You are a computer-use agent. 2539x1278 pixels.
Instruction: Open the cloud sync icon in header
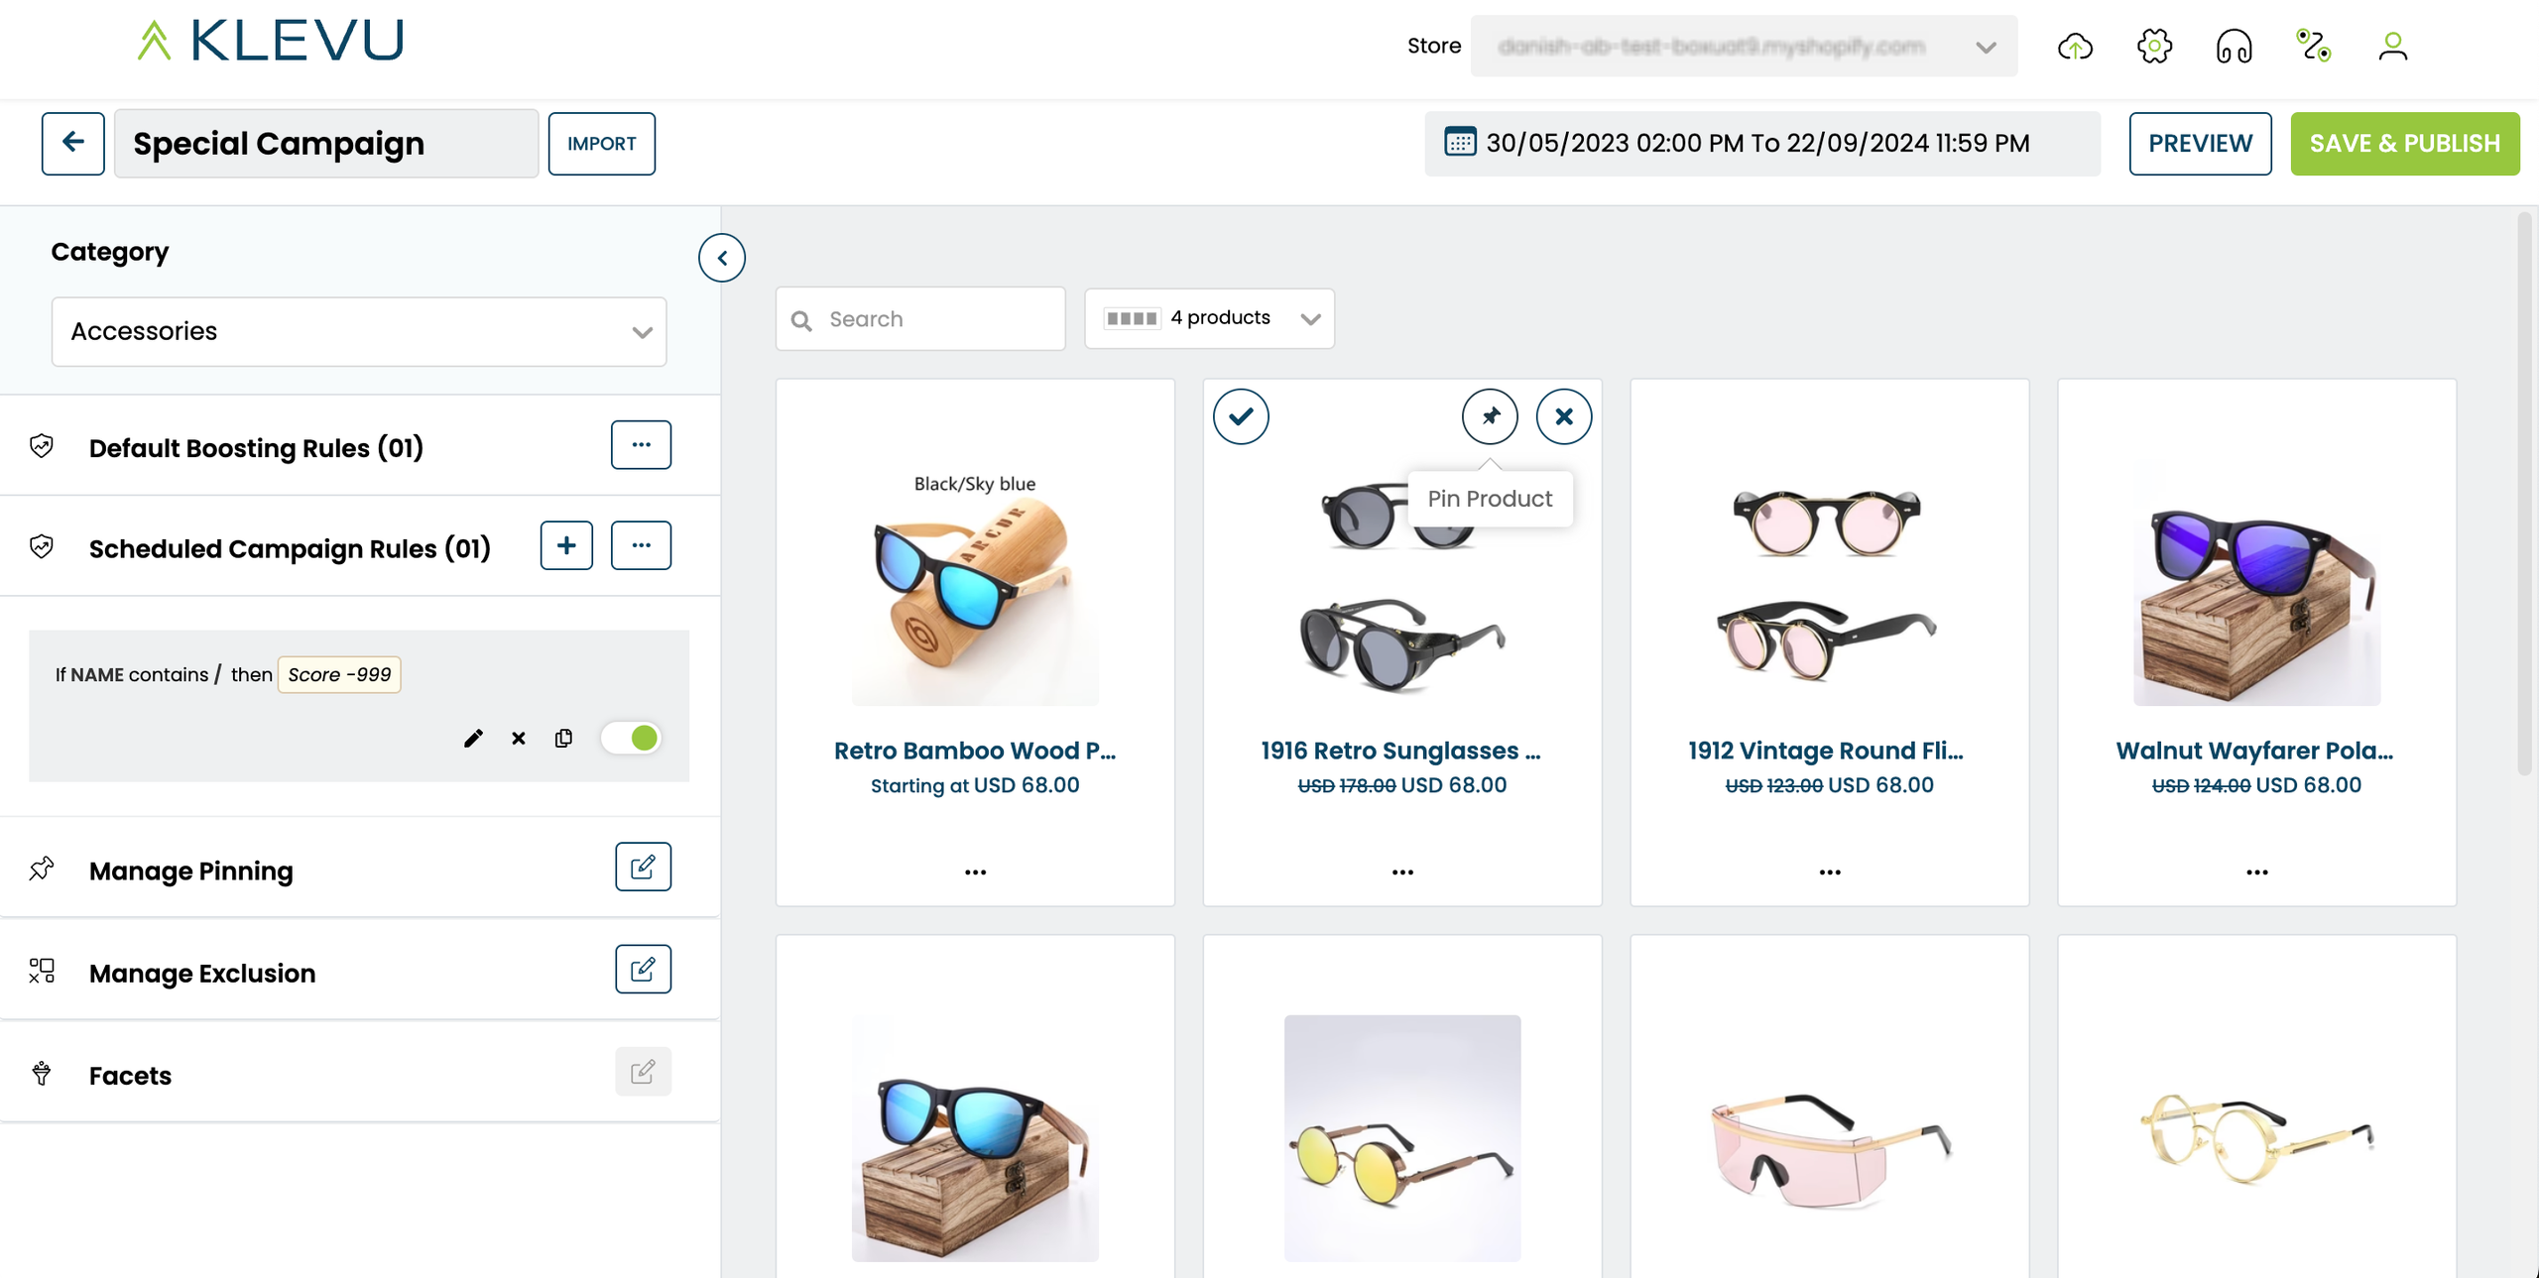2075,47
